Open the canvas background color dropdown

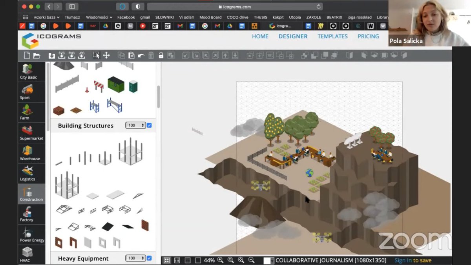269,260
